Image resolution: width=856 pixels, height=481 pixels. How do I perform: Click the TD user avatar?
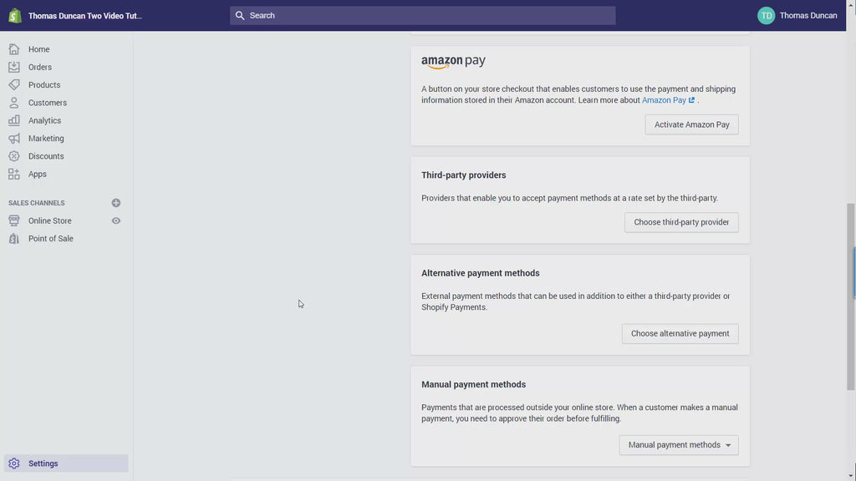click(x=766, y=15)
